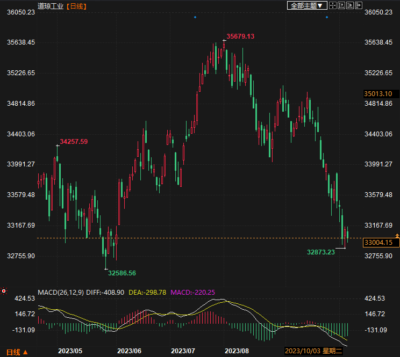The height and width of the screenshot is (357, 400).
Task: Click the red indicator settings icon beside MACD
Action: (4, 292)
